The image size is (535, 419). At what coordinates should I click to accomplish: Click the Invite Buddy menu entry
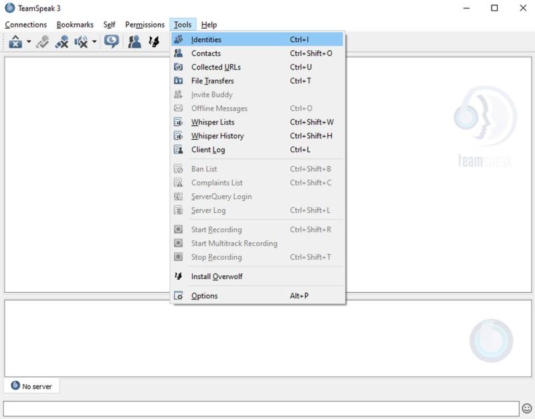pos(257,94)
